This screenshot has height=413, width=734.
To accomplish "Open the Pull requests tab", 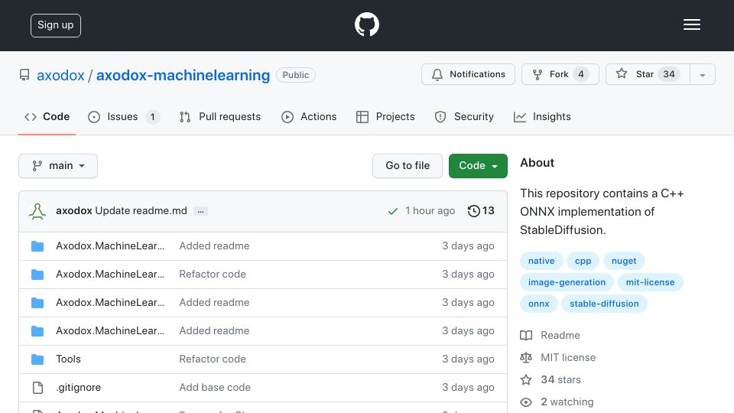I will 220,116.
